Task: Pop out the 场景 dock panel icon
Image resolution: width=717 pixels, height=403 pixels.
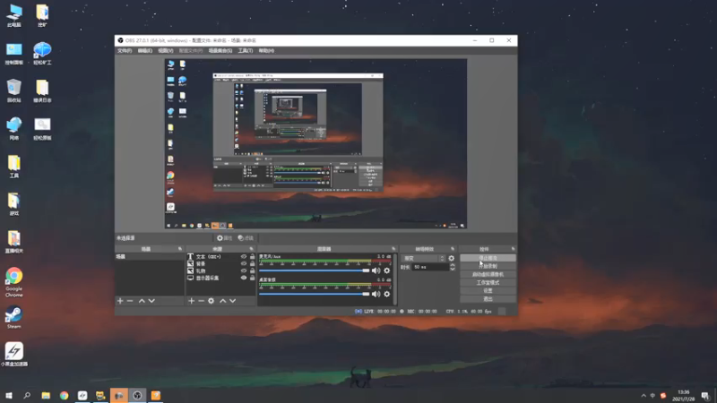Action: click(180, 249)
